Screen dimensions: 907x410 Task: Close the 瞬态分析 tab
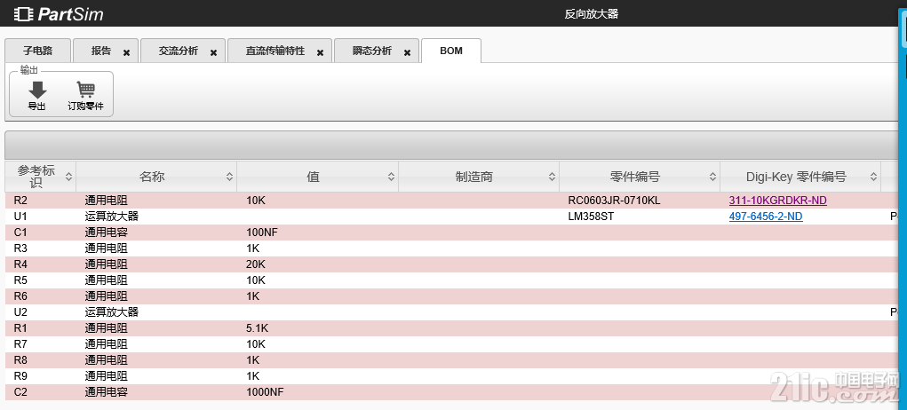coord(407,52)
